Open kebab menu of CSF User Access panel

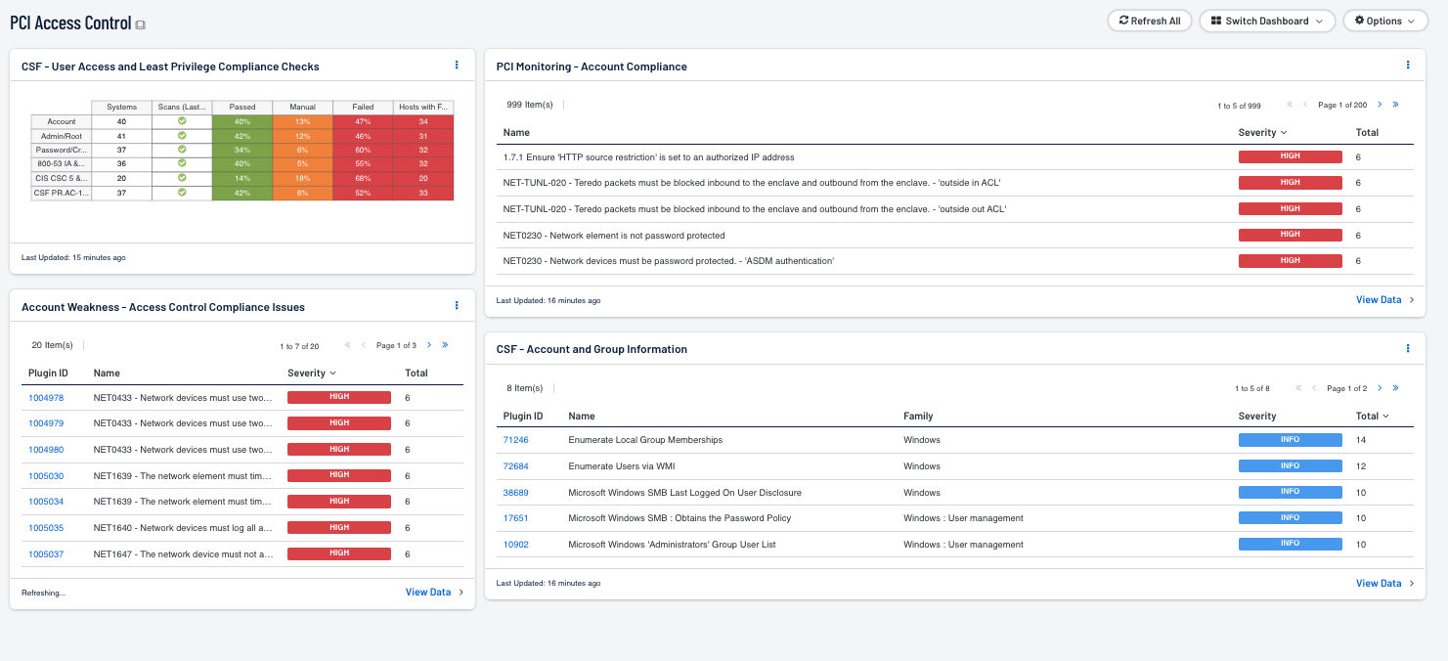click(x=457, y=66)
